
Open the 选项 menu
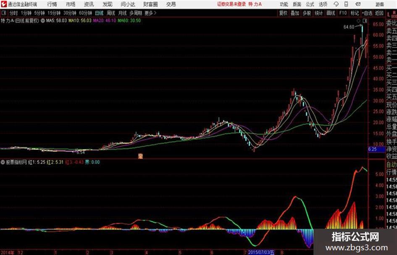click(x=323, y=4)
